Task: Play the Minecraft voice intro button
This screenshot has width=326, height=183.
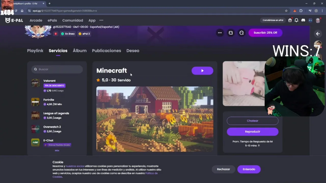Action: [x=202, y=71]
